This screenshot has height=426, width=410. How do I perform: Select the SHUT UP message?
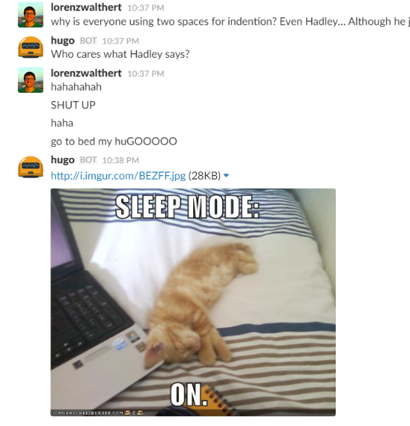(73, 105)
